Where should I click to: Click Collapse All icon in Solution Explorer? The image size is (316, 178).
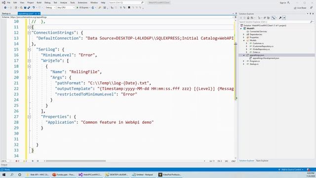(x=268, y=18)
